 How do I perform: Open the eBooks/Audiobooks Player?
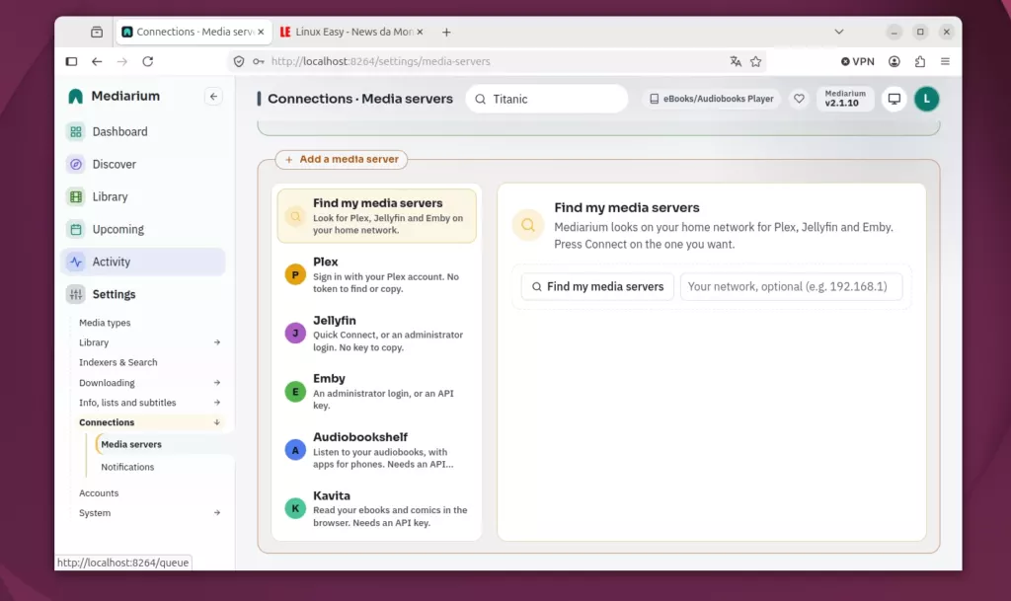point(712,99)
